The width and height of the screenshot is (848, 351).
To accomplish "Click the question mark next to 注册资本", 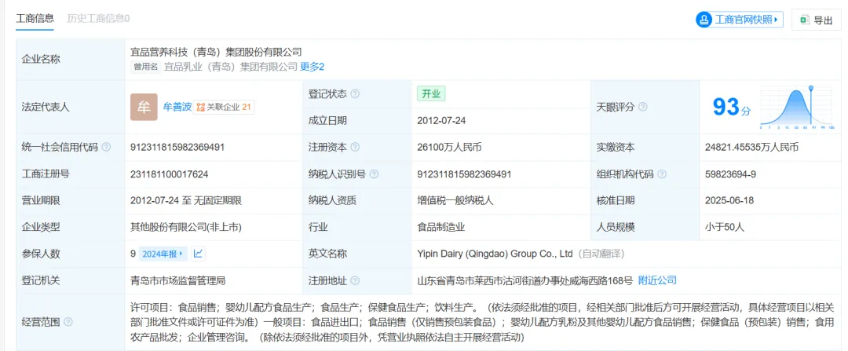I will click(356, 147).
